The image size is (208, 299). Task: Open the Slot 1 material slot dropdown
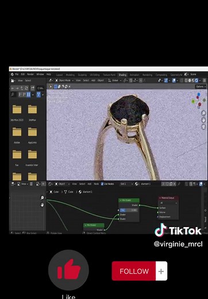(126, 184)
